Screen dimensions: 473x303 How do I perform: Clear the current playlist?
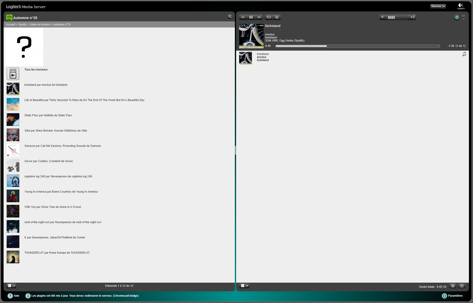(x=462, y=286)
